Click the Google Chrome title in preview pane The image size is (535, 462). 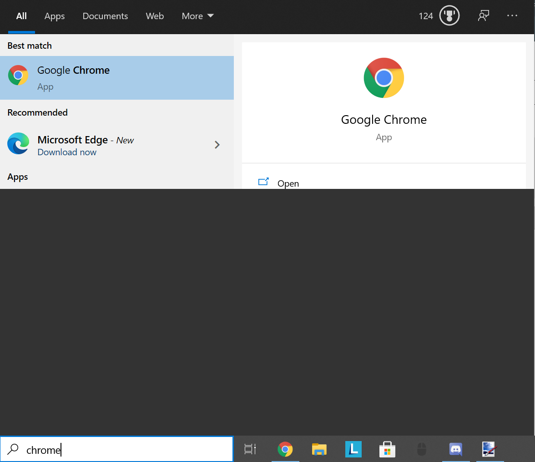coord(384,120)
